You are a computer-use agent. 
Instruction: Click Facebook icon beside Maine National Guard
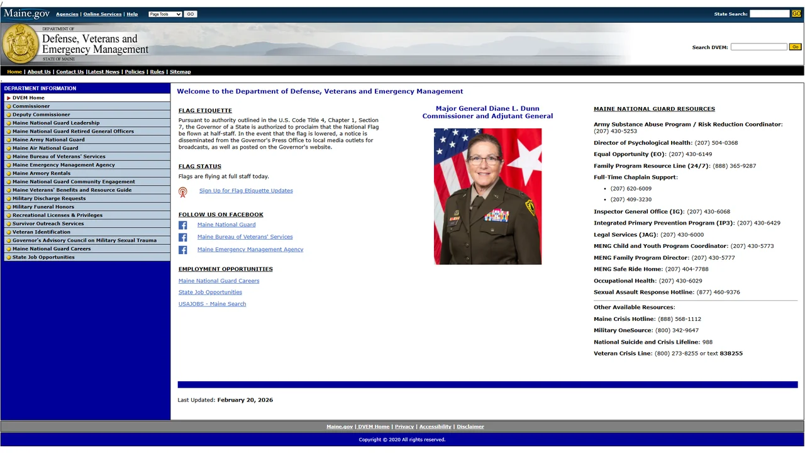[183, 225]
